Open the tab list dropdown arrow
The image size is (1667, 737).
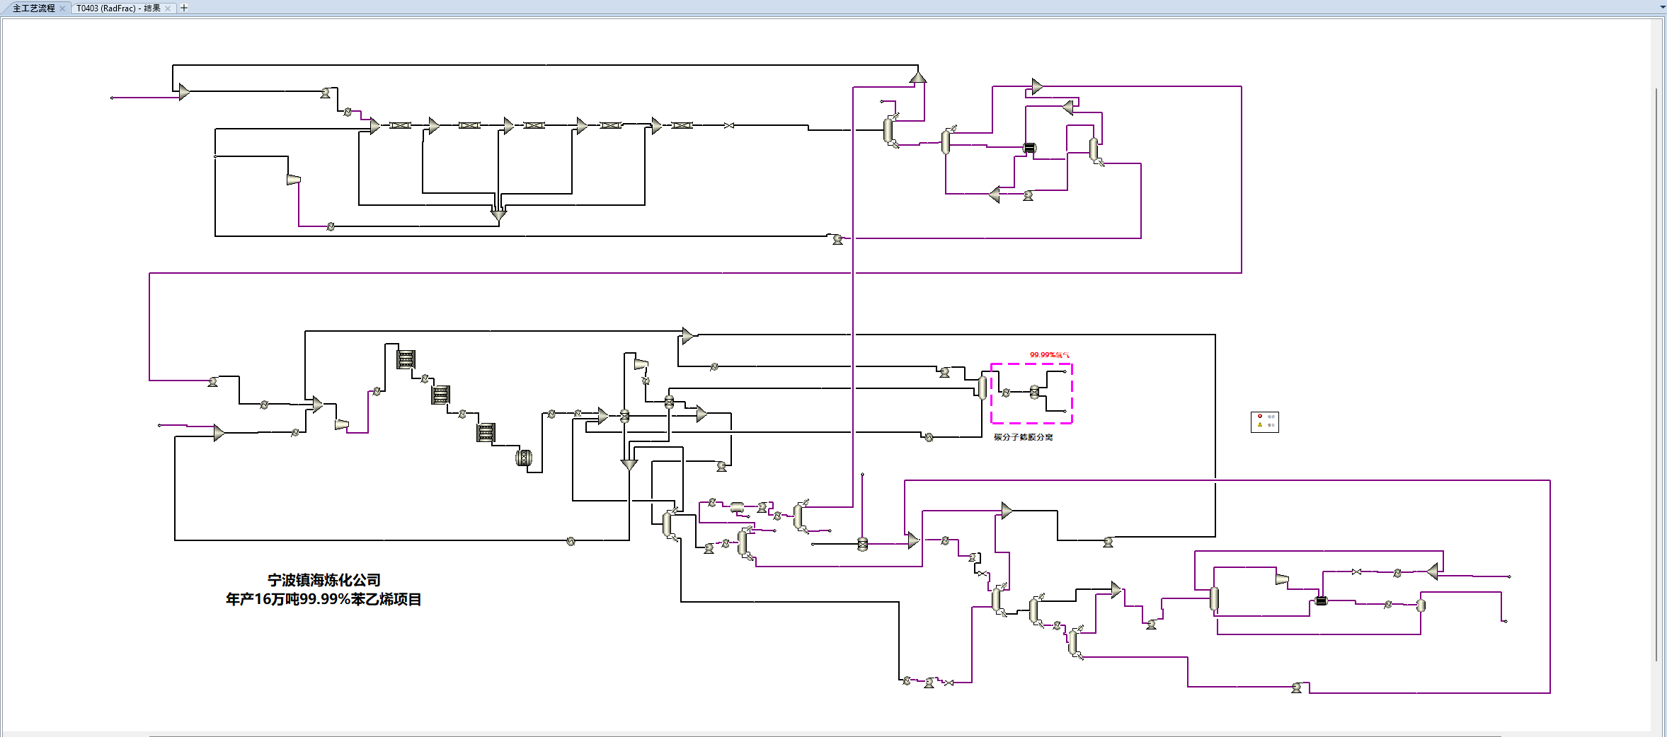click(1662, 7)
